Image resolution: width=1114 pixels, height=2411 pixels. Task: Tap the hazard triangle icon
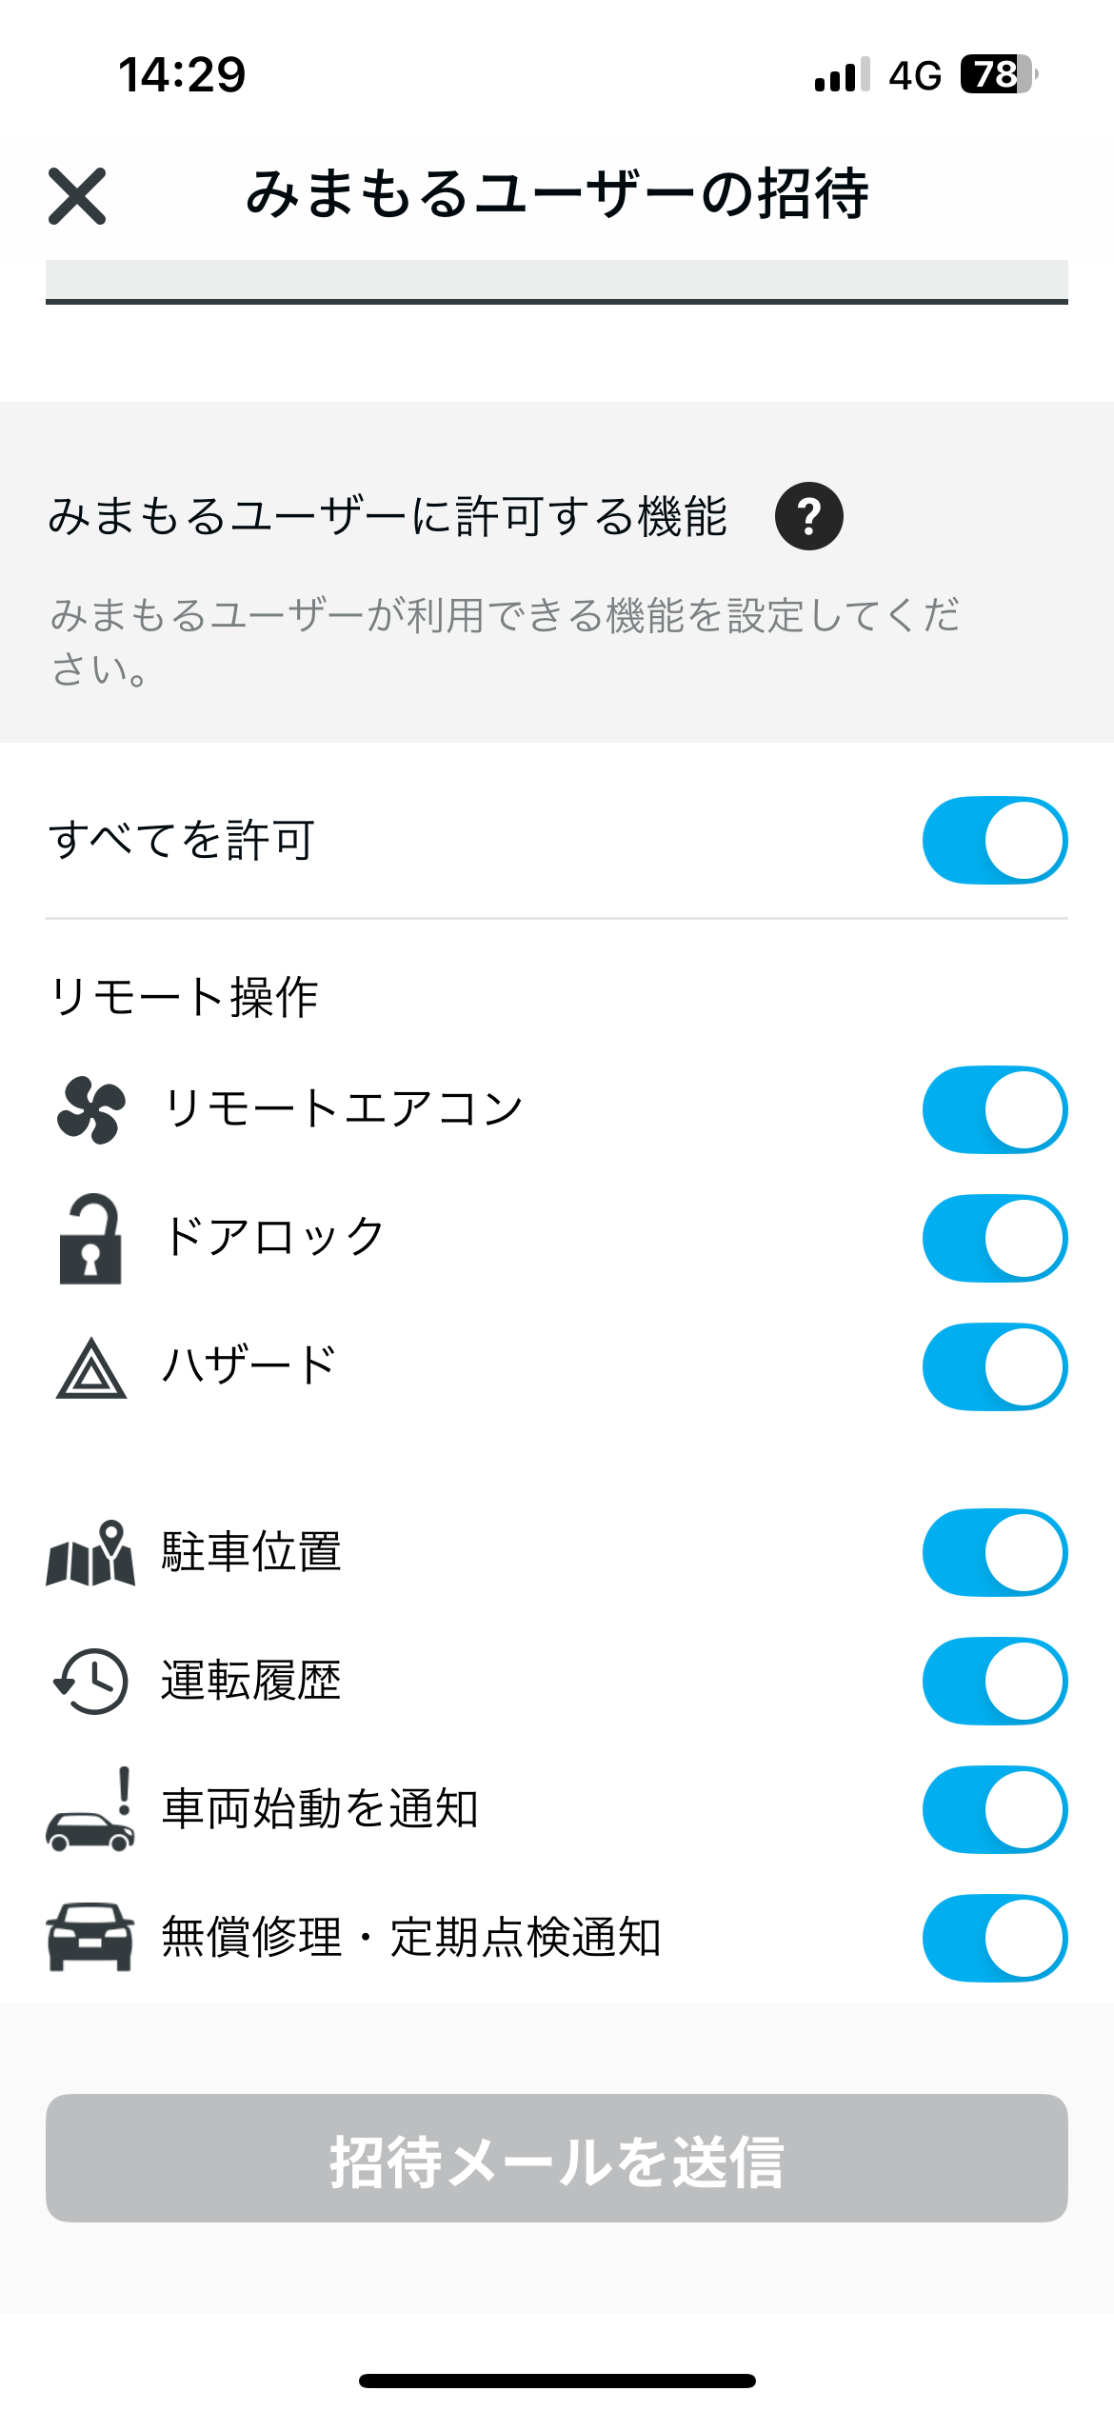pos(90,1368)
